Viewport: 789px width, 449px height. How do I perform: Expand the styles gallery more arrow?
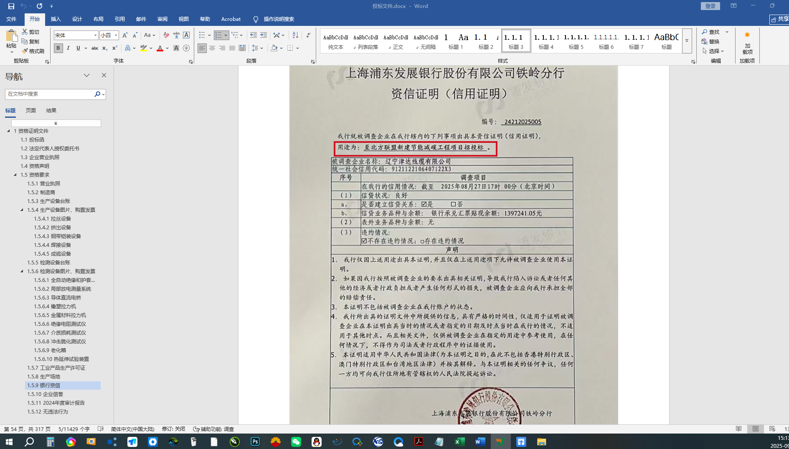(x=687, y=41)
